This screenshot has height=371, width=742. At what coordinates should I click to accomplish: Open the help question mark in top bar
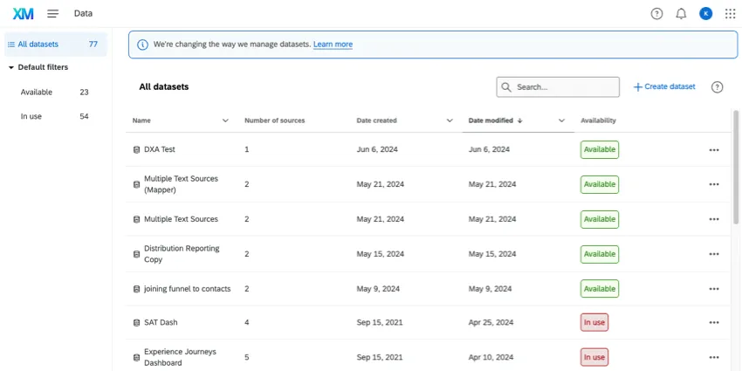pyautogui.click(x=656, y=13)
